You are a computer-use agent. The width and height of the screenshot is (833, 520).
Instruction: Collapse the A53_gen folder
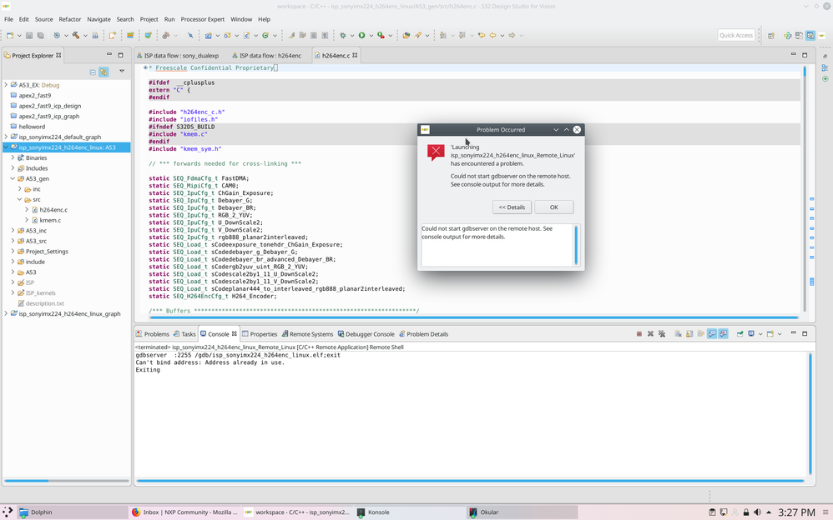coord(13,179)
